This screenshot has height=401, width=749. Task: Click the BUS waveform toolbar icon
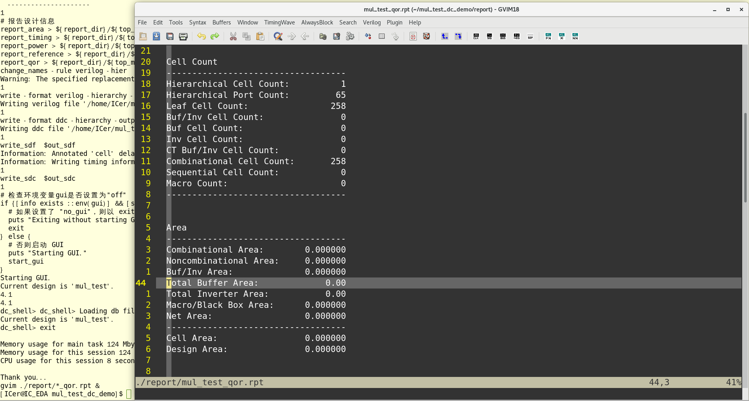click(503, 36)
